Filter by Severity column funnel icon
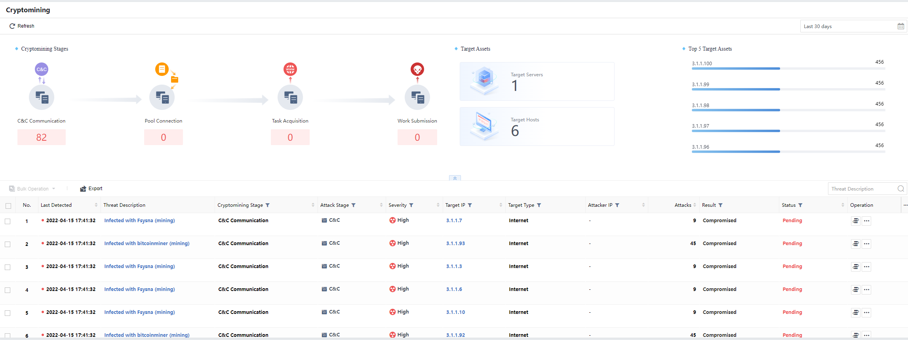Screen dimensions: 908x340 [x=411, y=205]
